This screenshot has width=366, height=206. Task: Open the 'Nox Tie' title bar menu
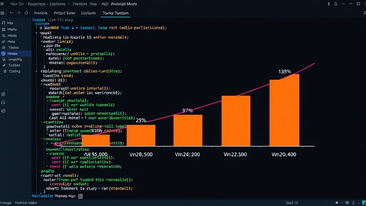[17, 4]
